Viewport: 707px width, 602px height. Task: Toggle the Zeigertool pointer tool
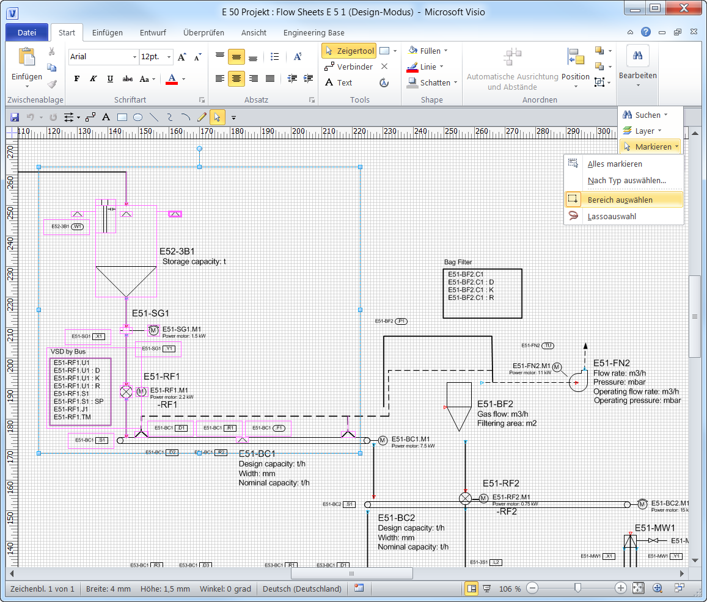(x=348, y=51)
